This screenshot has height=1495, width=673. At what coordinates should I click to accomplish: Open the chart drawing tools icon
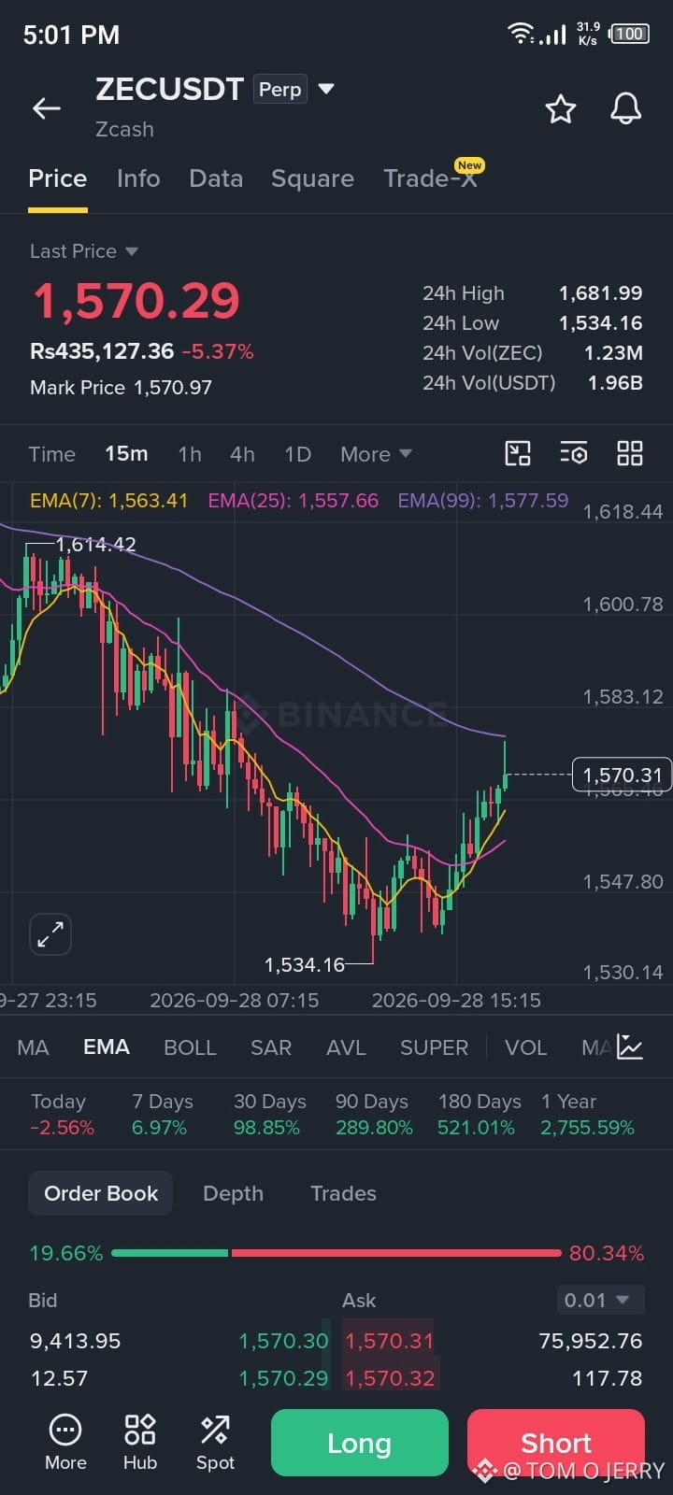pos(518,454)
